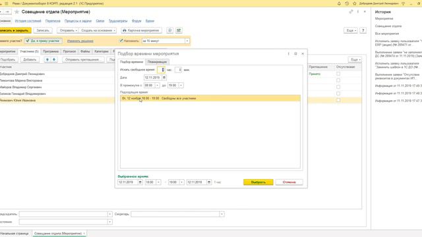Open the Протокол tab
Screen dimensions: 422x237
[x=69, y=51]
